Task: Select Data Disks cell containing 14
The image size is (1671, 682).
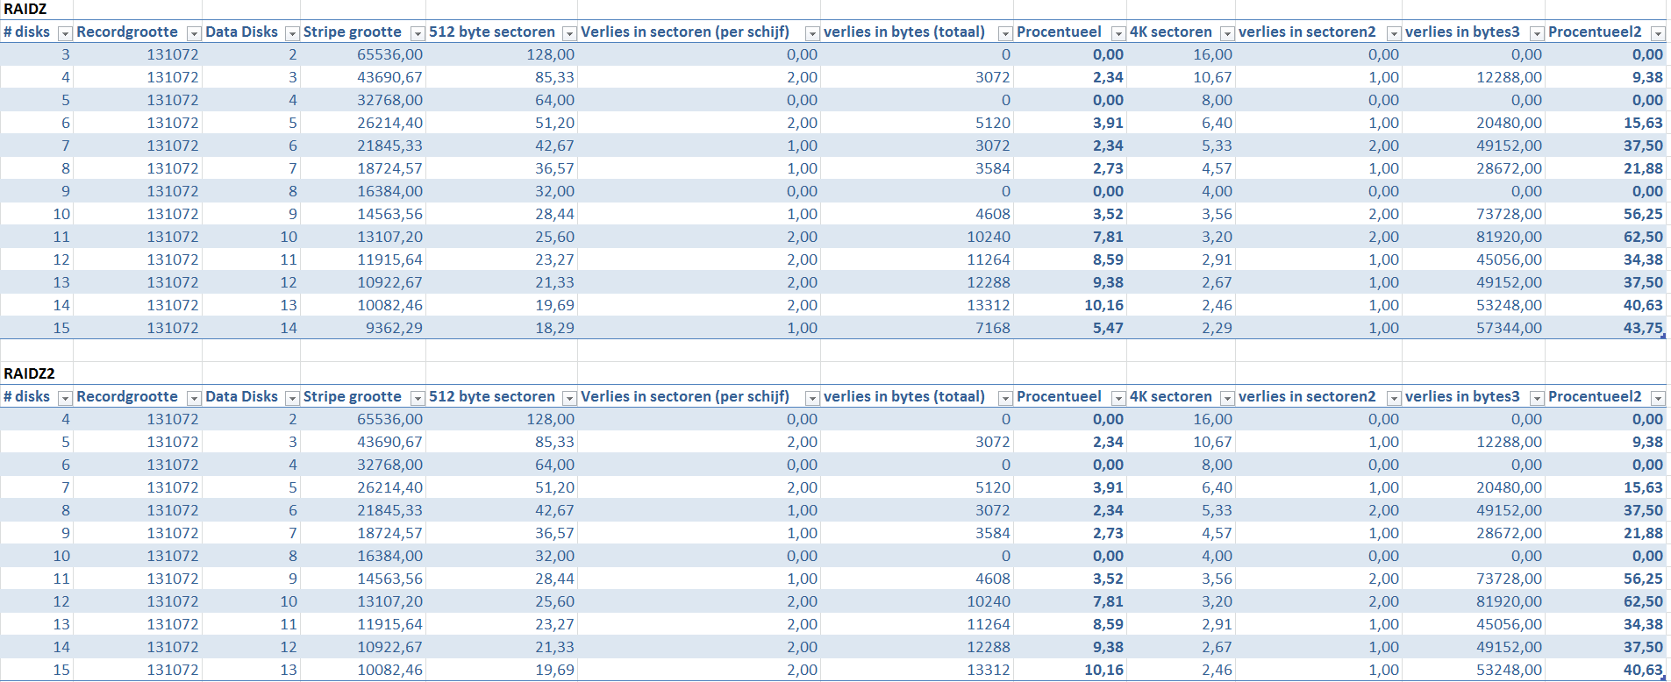Action: pos(252,328)
